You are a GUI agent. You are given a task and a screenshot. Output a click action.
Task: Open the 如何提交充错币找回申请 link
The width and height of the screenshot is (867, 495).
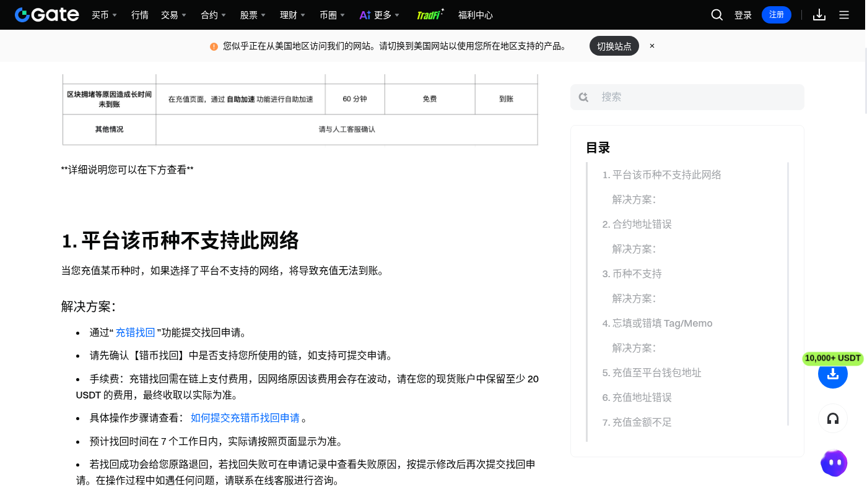pos(245,418)
